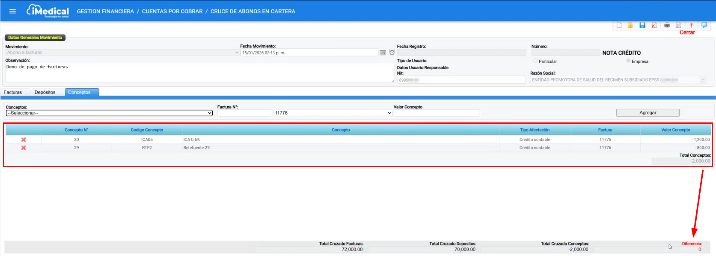The image size is (716, 256).
Task: Click the new blank document icon
Action: [619, 26]
